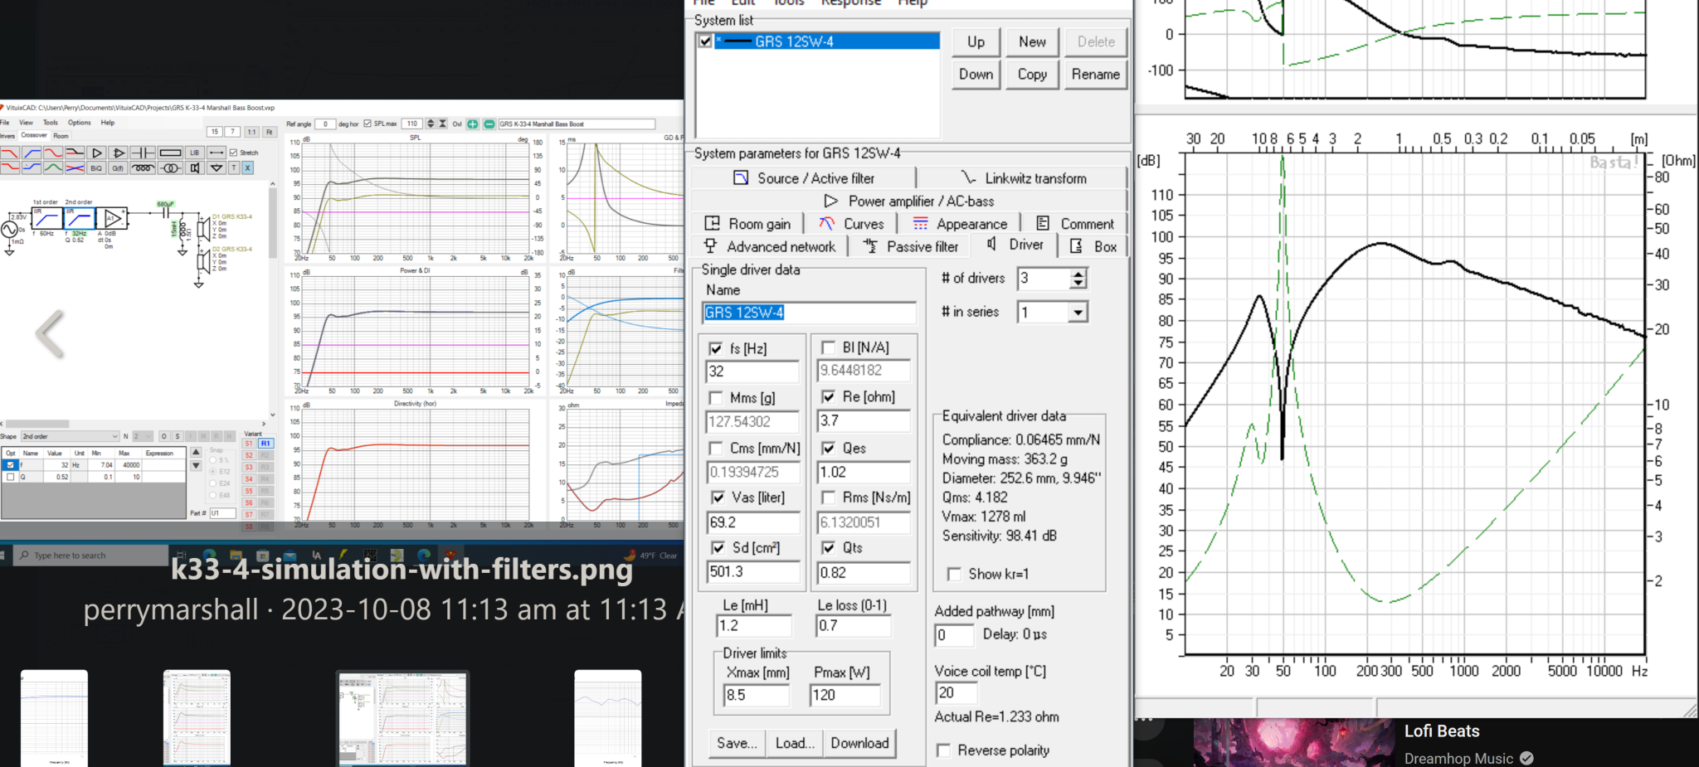Screen dimensions: 1699x767
Task: Enable the Bl [N/A] checkbox
Action: 828,347
